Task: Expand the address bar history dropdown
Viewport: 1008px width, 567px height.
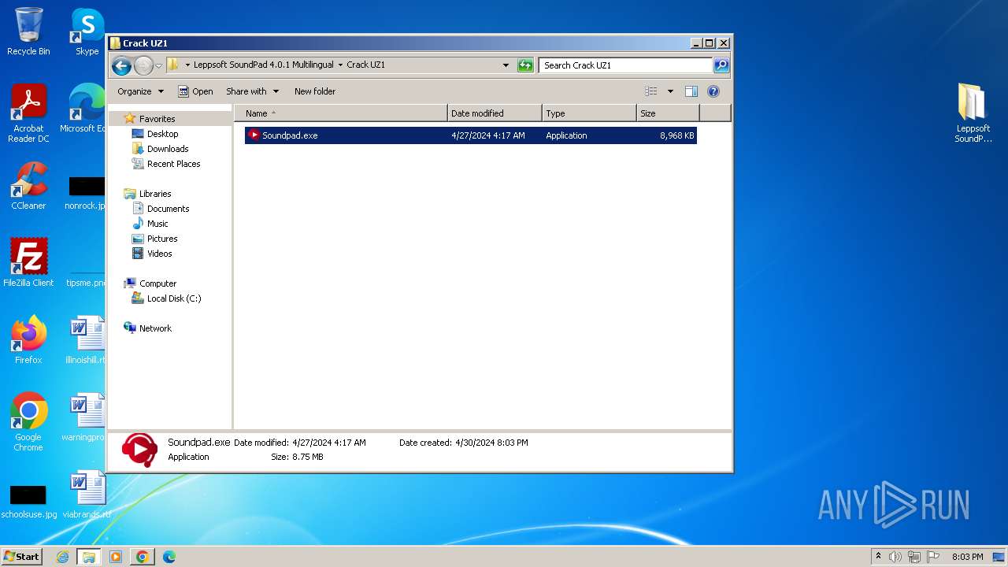Action: (506, 65)
